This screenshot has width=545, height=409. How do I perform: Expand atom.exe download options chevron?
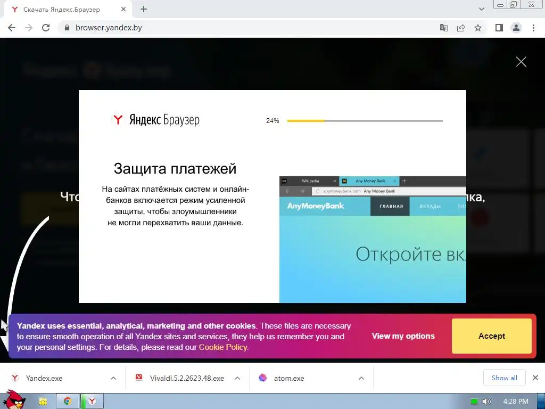(x=361, y=378)
